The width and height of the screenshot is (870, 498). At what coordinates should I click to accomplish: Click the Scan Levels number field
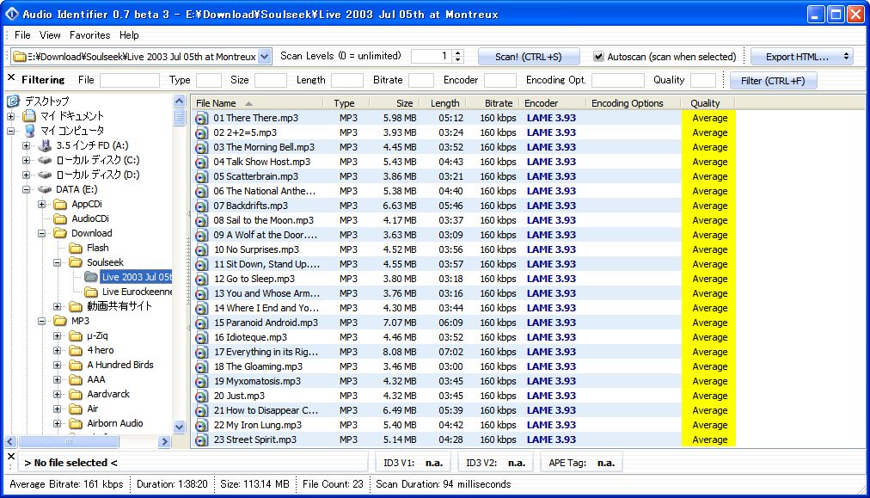pos(432,56)
